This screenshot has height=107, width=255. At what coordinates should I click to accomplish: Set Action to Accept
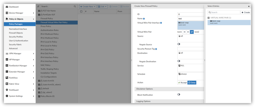click(x=182, y=83)
